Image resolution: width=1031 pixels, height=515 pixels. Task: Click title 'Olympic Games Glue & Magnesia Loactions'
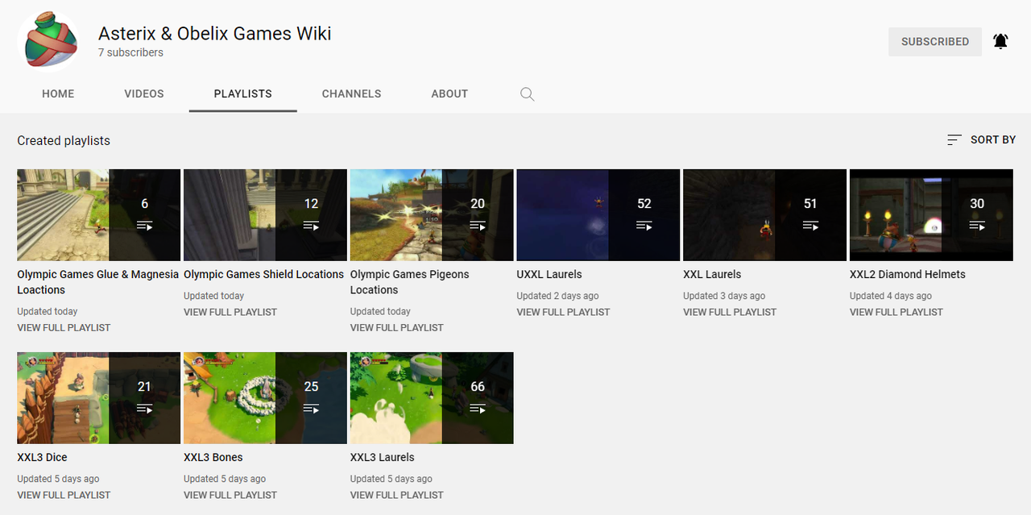(97, 282)
